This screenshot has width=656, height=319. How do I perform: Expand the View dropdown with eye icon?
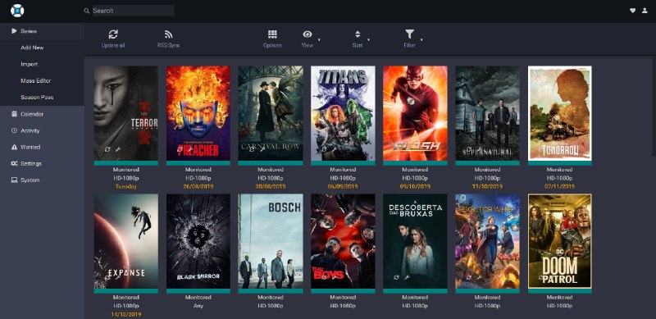tap(310, 39)
